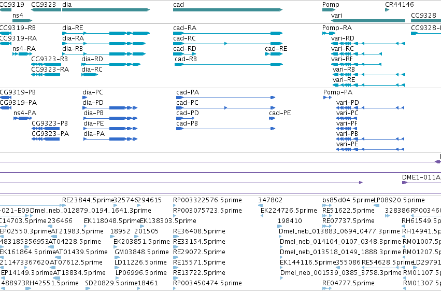The image size is (441, 291).
Task: Click the Pomp gene label
Action: (331, 5)
